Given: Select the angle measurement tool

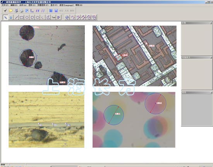Looking at the screenshot, I should 48,17.
